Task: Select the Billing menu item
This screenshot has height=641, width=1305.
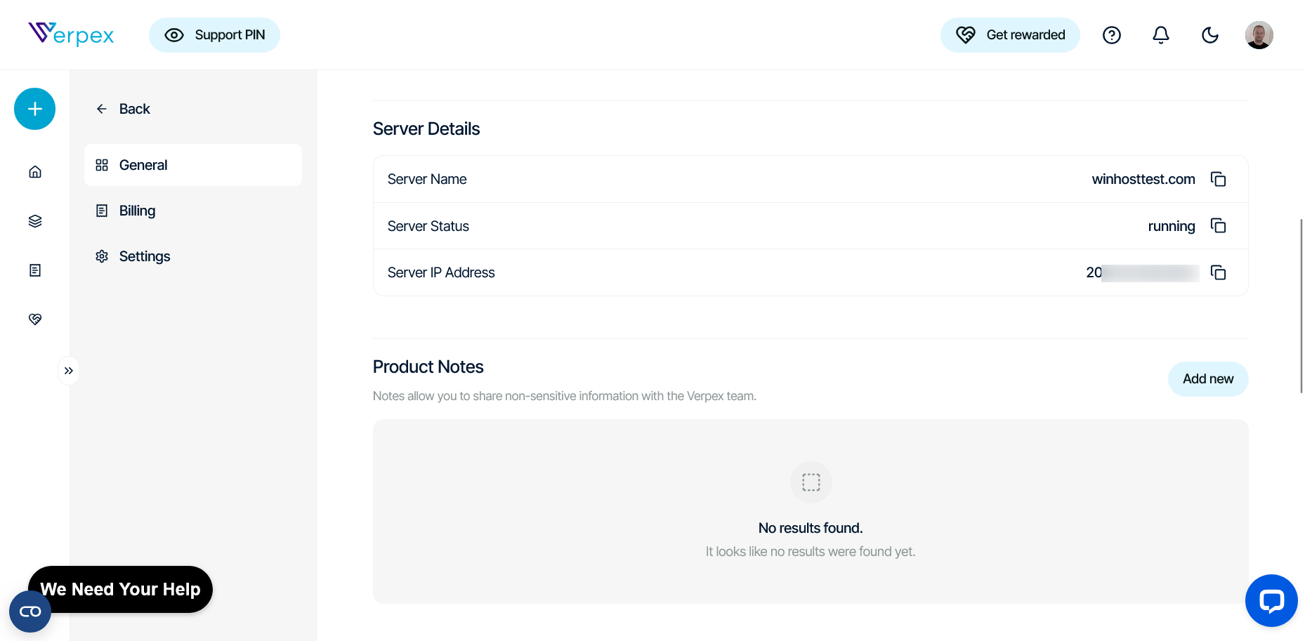Action: coord(193,211)
